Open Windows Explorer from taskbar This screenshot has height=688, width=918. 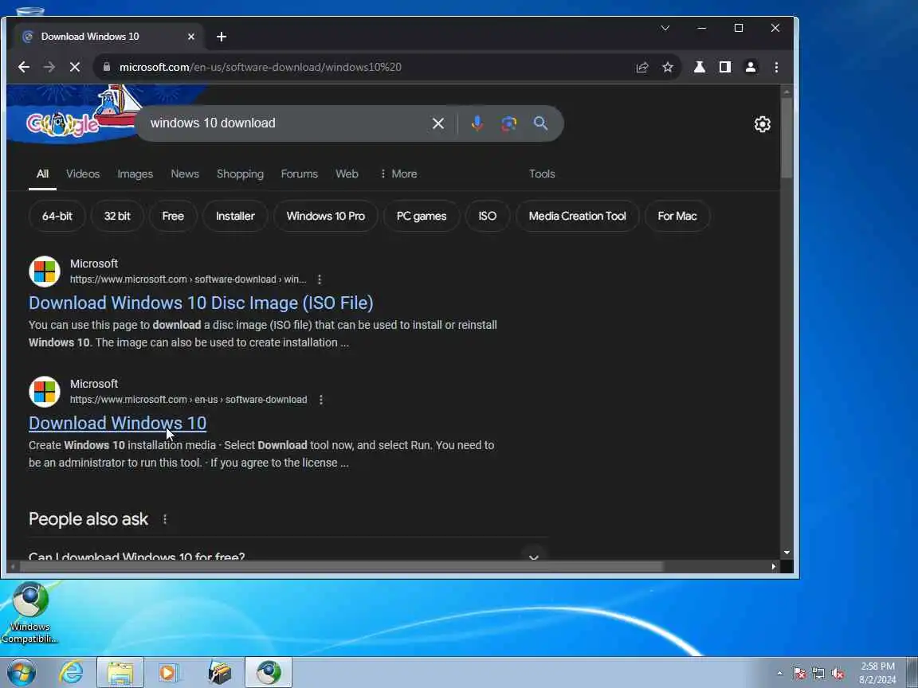120,672
